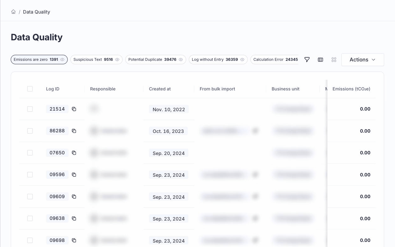The height and width of the screenshot is (247, 395).
Task: Click the Data Quality breadcrumb link
Action: pos(36,12)
